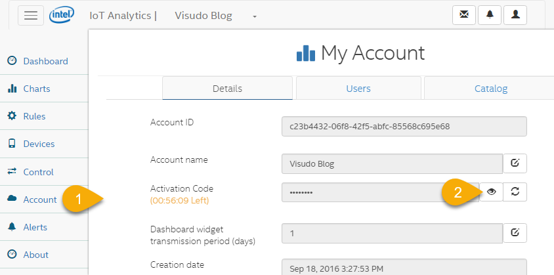The width and height of the screenshot is (554, 275).
Task: Expand the Visudo Blog account dropdown
Action: tap(255, 16)
